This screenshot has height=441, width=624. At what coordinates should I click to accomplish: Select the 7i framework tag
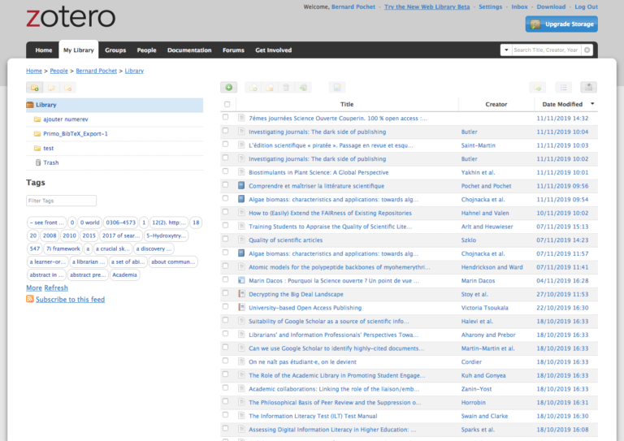(x=63, y=249)
